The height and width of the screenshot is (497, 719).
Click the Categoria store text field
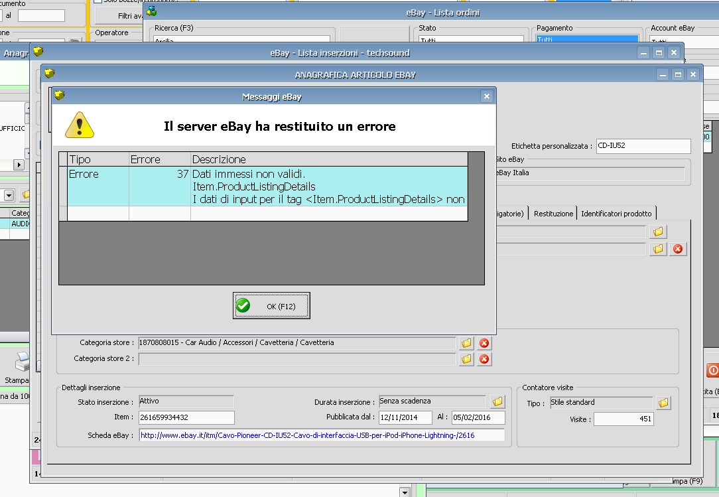click(x=297, y=343)
